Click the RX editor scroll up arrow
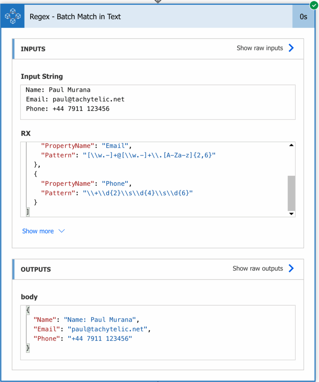Image resolution: width=319 pixels, height=382 pixels. pyautogui.click(x=291, y=145)
